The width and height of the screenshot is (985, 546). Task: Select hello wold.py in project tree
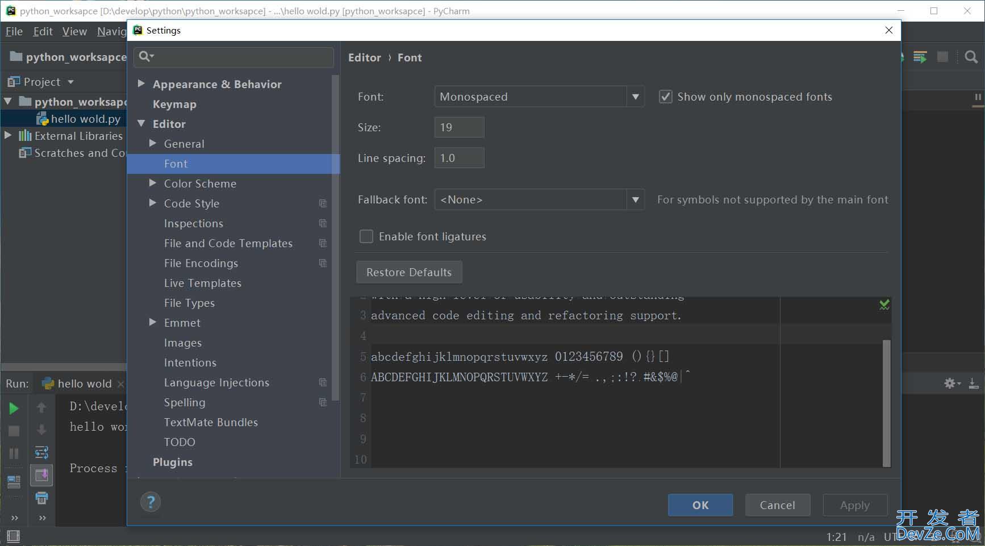tap(86, 119)
